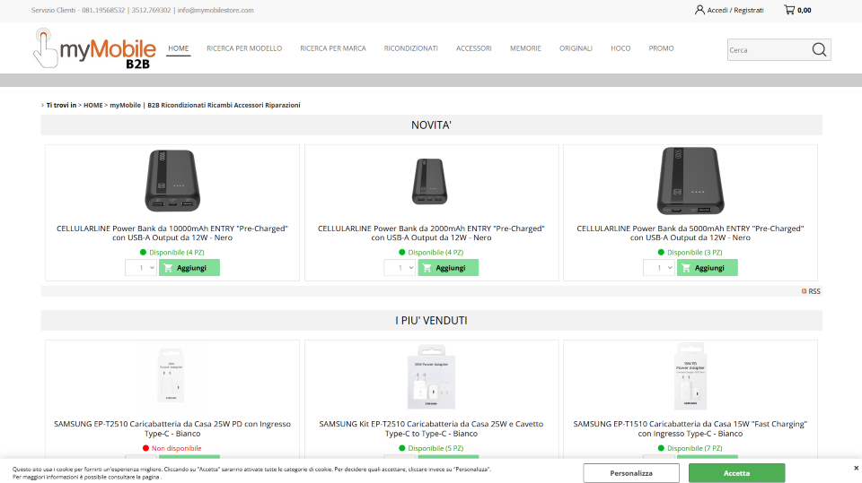862x483 pixels.
Task: Close the cookie banner with X
Action: pos(856,468)
